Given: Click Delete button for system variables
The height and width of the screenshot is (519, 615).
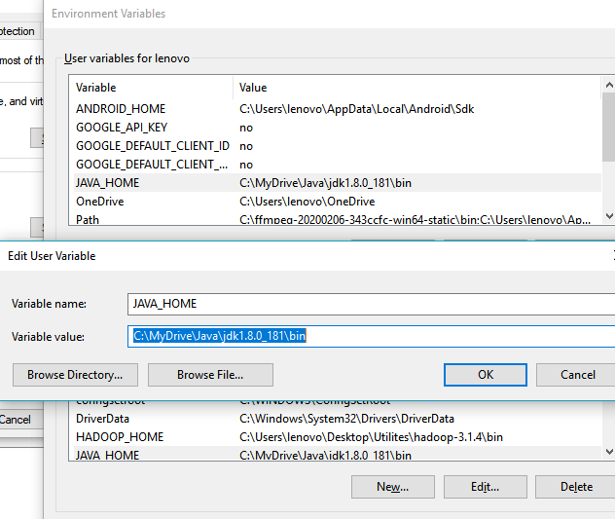Looking at the screenshot, I should [576, 487].
